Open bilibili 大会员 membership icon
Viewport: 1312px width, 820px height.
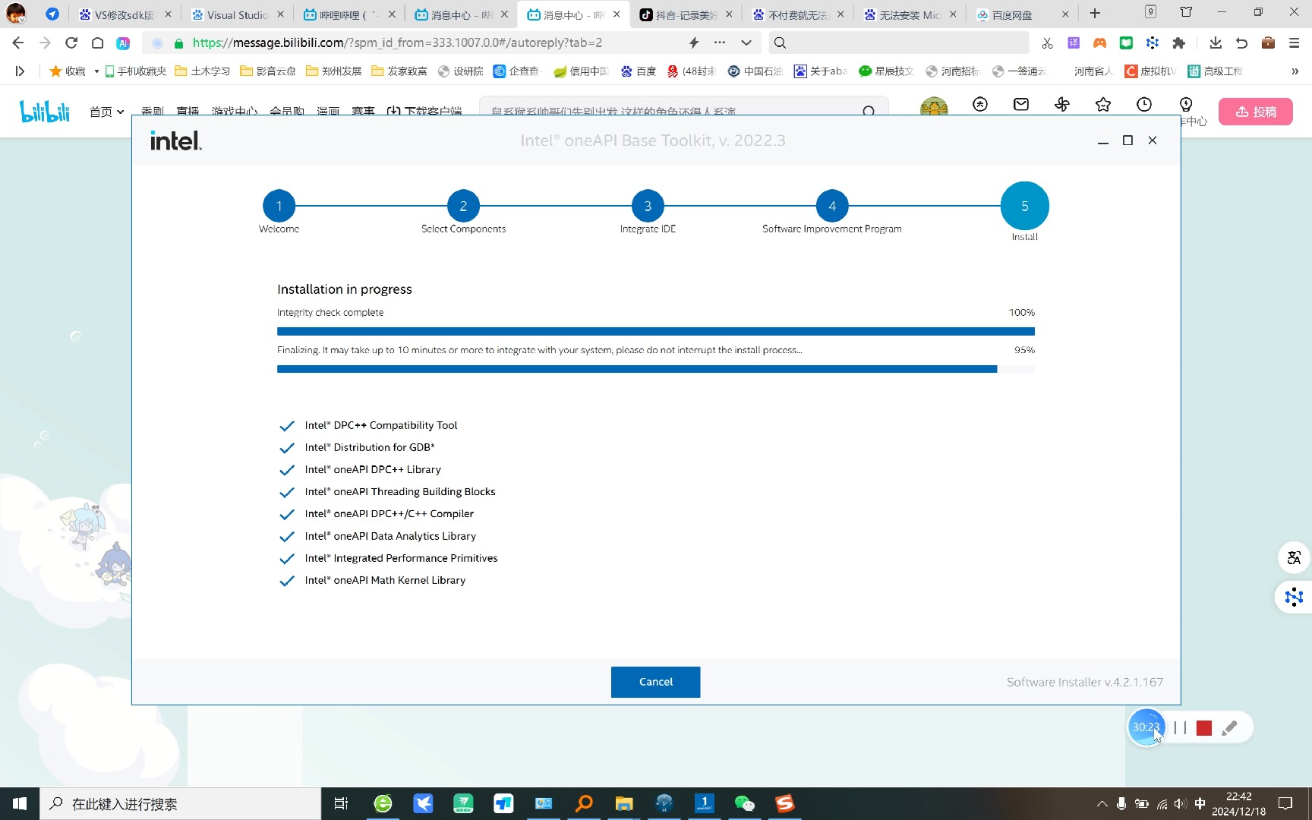[x=980, y=105]
